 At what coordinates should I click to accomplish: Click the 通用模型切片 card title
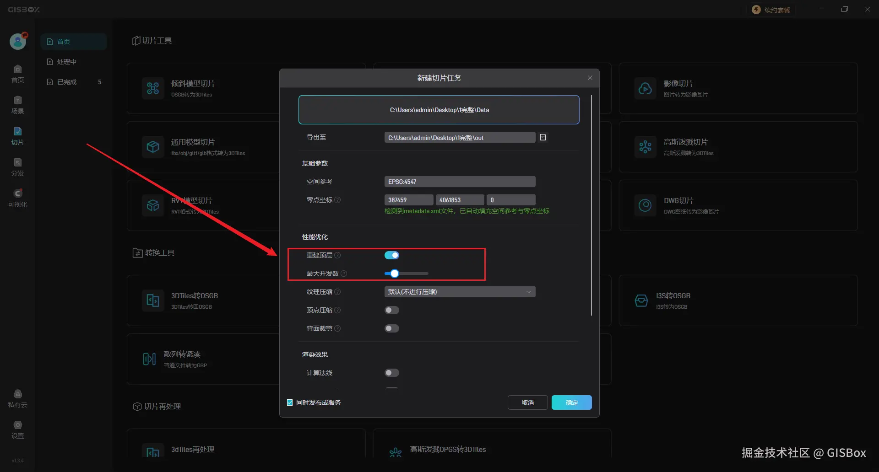(193, 142)
